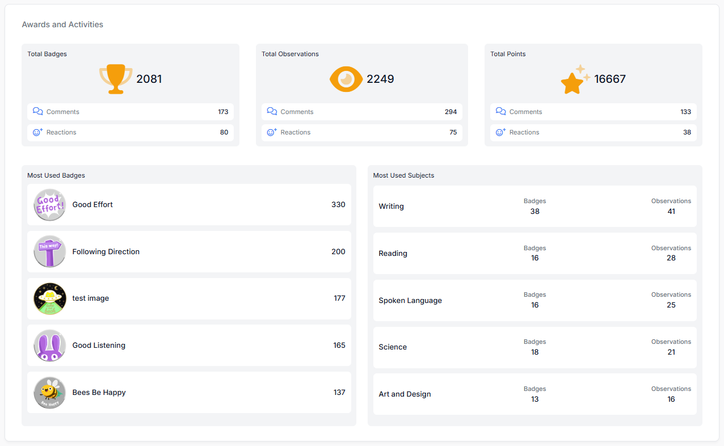Select the Good Listening bunny badge icon
This screenshot has height=446, width=724.
coord(50,346)
